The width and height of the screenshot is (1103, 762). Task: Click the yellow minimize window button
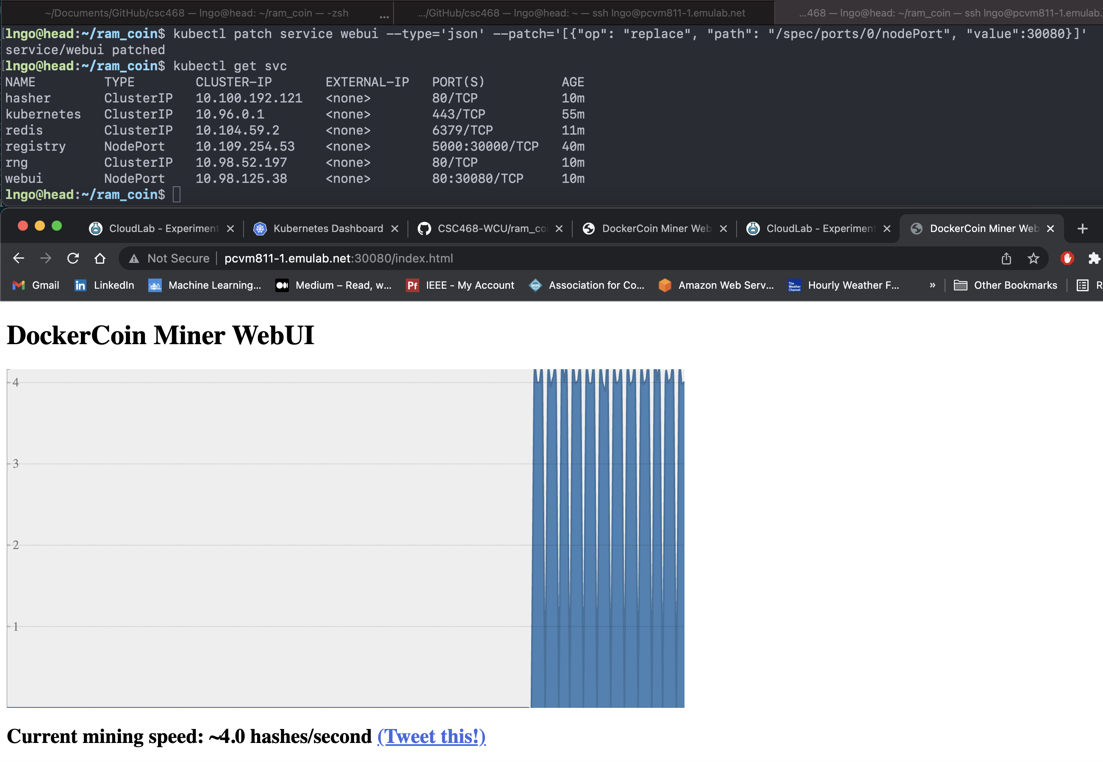pyautogui.click(x=40, y=226)
